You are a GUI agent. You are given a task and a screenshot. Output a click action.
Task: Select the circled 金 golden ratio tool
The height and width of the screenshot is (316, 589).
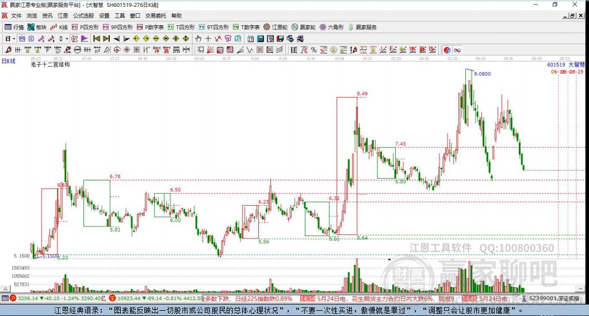pyautogui.click(x=334, y=50)
